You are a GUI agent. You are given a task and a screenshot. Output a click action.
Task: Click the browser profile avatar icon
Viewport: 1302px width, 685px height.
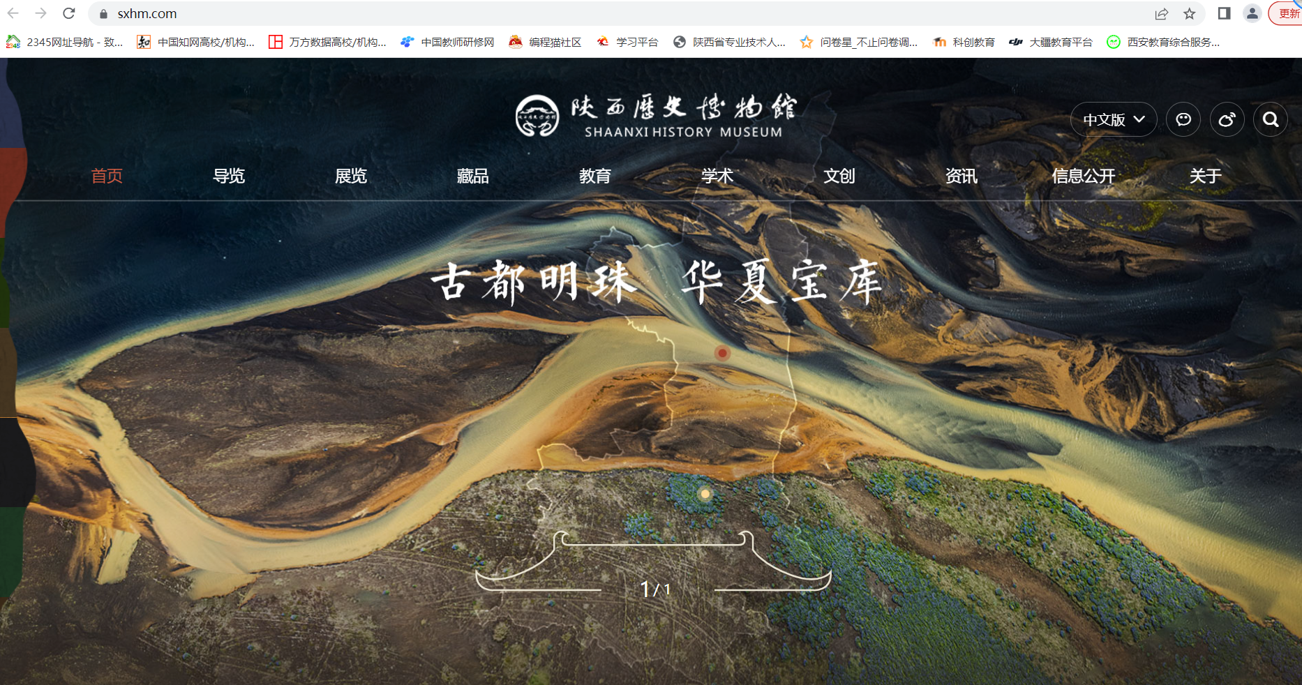pos(1252,13)
